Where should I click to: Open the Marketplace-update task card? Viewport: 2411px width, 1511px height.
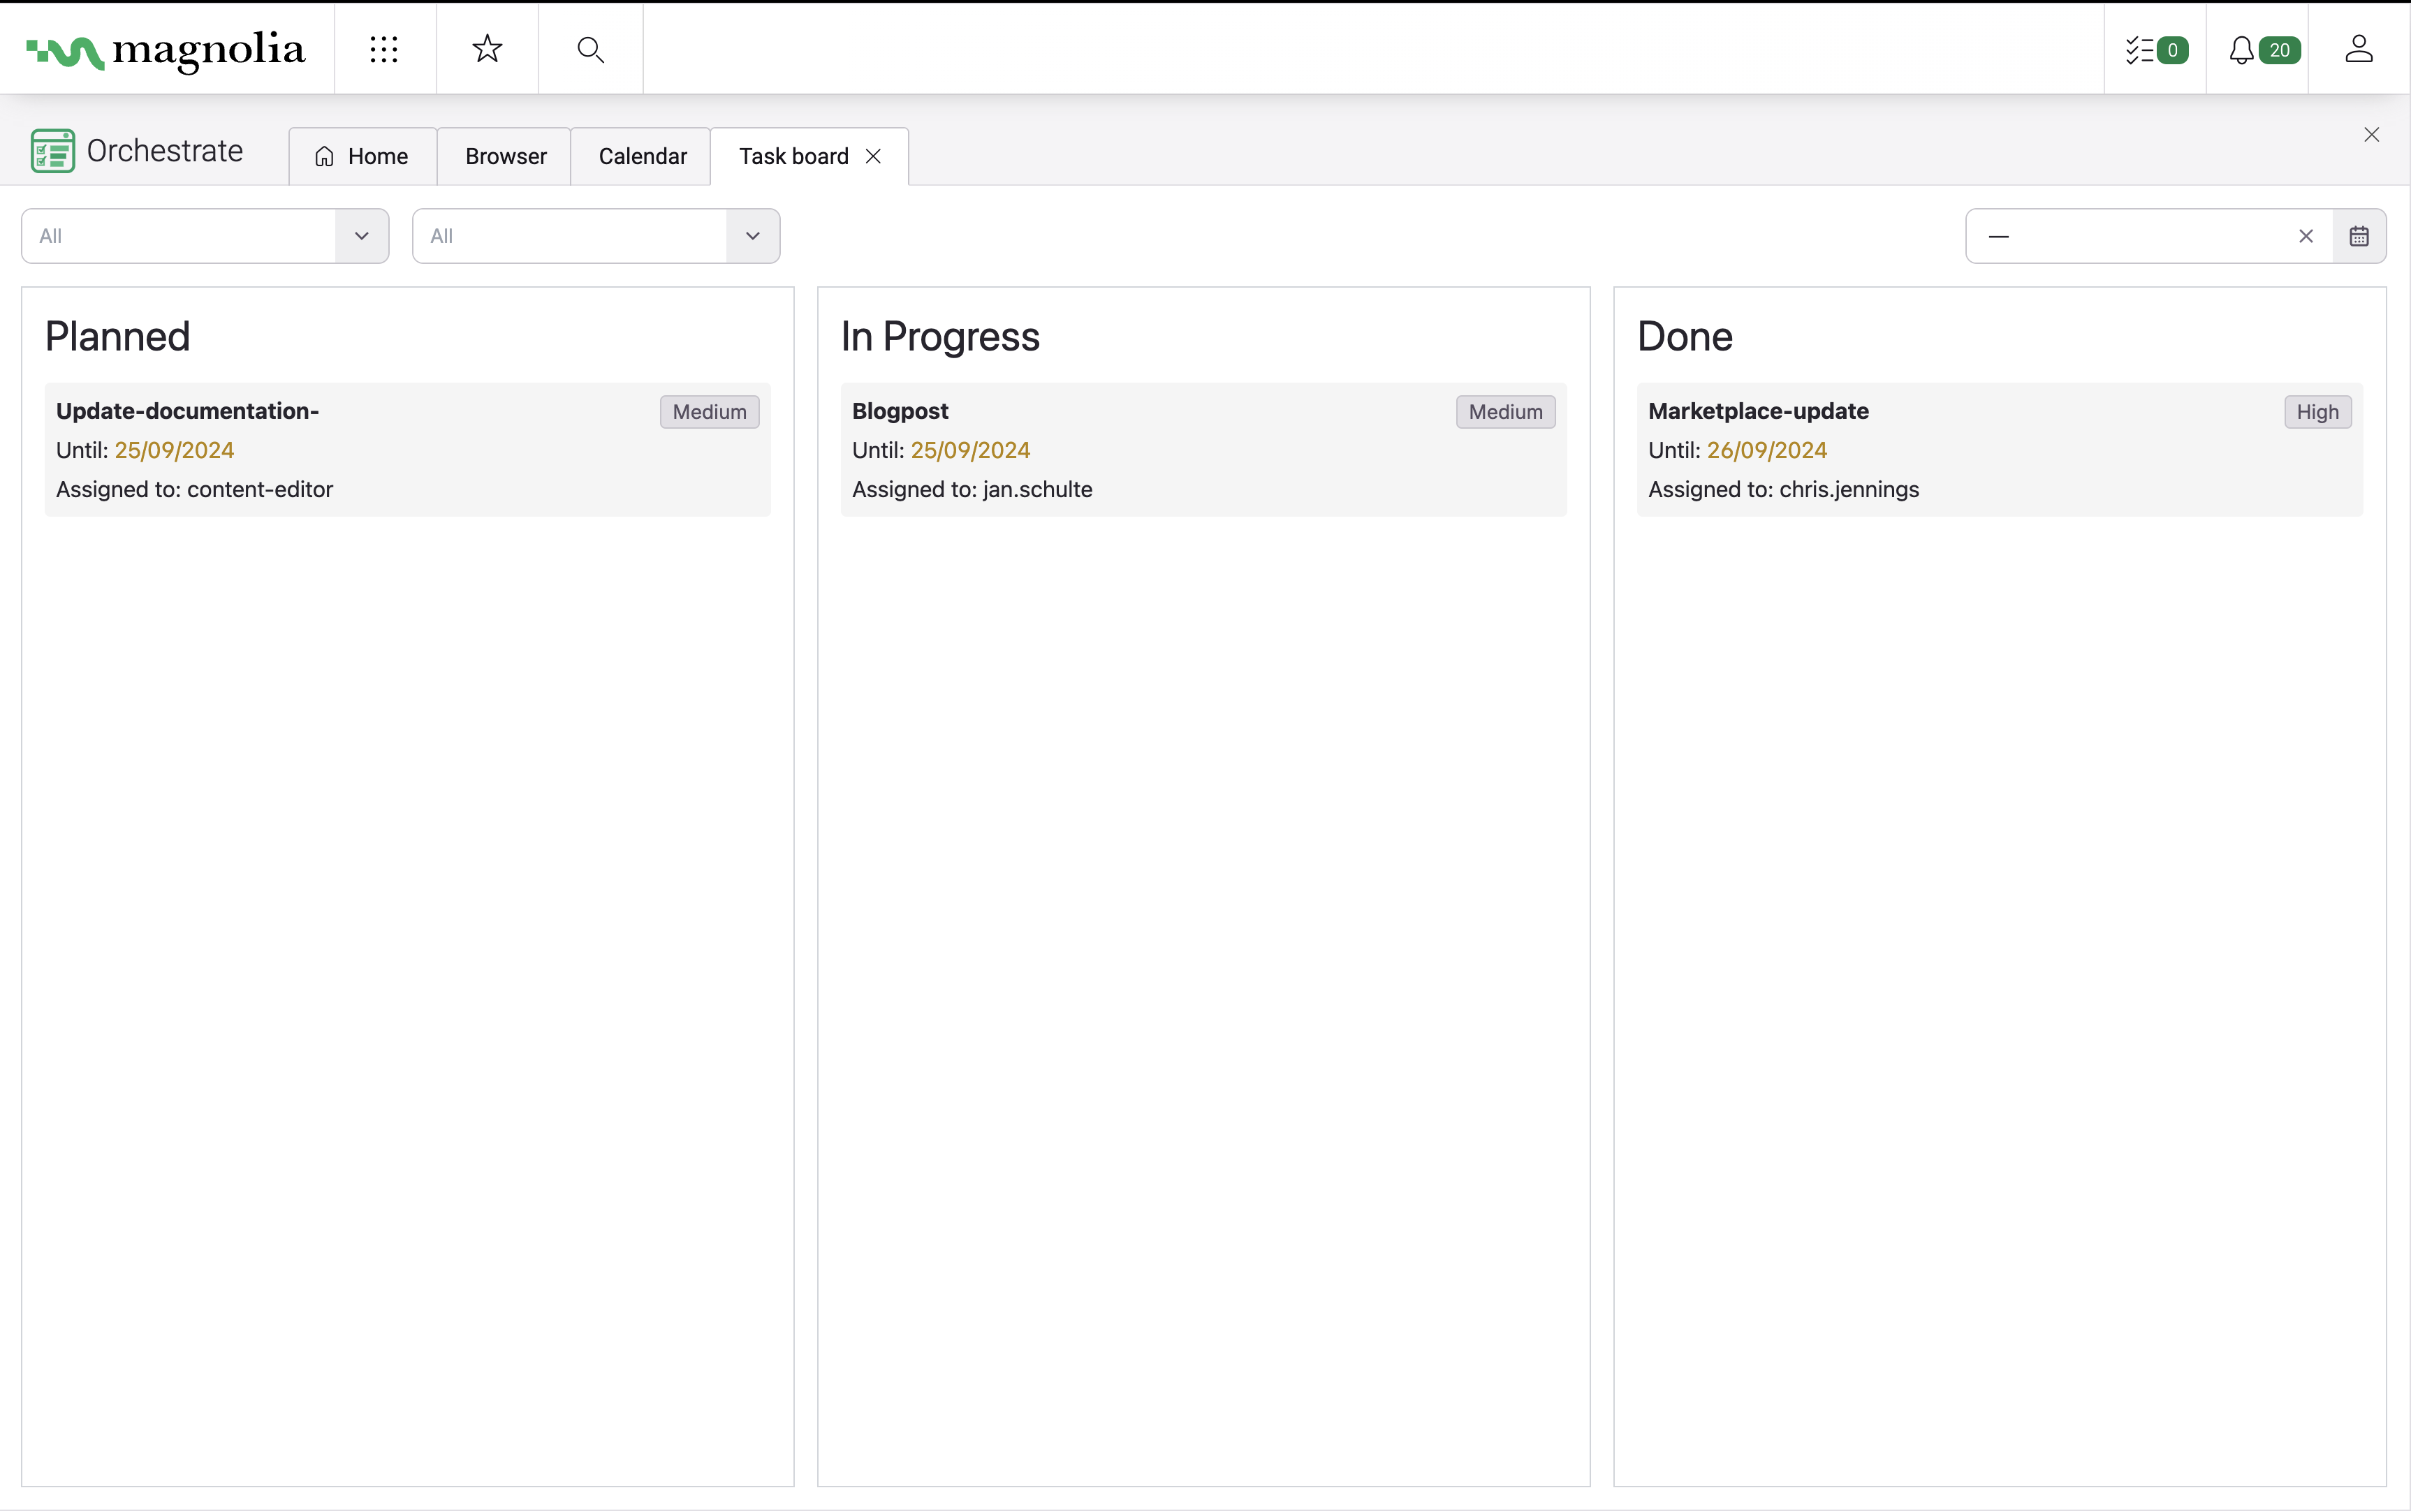pyautogui.click(x=1999, y=450)
